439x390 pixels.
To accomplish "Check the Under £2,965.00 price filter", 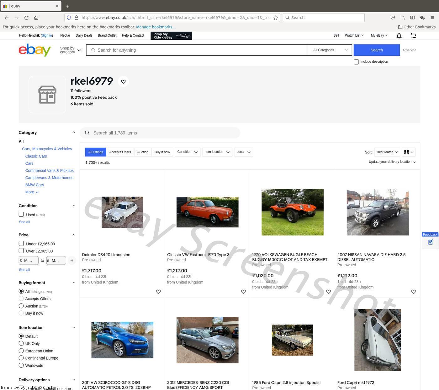I will click(x=21, y=244).
